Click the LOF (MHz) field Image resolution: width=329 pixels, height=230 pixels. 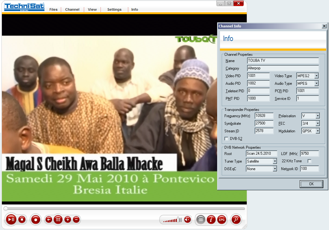[309, 154]
